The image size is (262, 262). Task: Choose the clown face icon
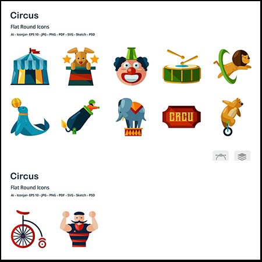pos(131,66)
